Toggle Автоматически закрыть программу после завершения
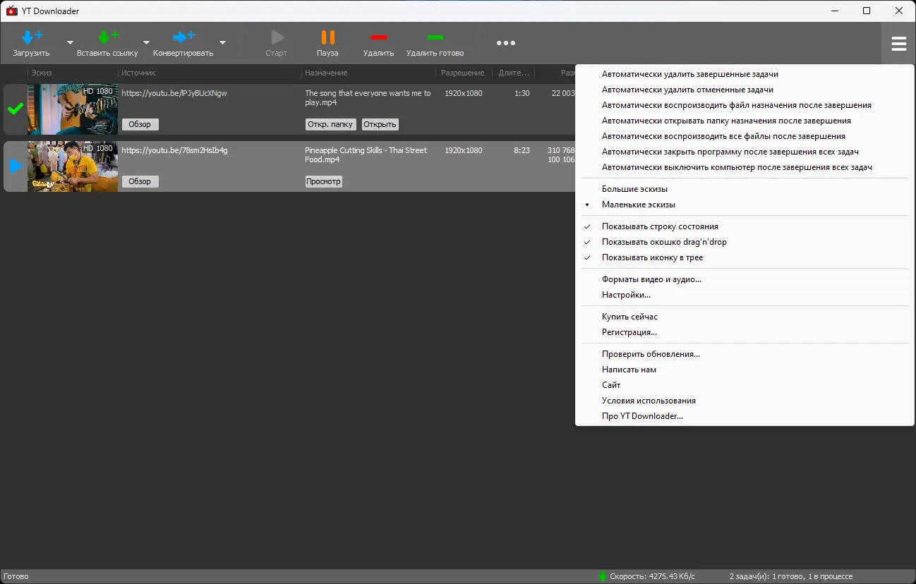This screenshot has width=916, height=584. [x=745, y=152]
